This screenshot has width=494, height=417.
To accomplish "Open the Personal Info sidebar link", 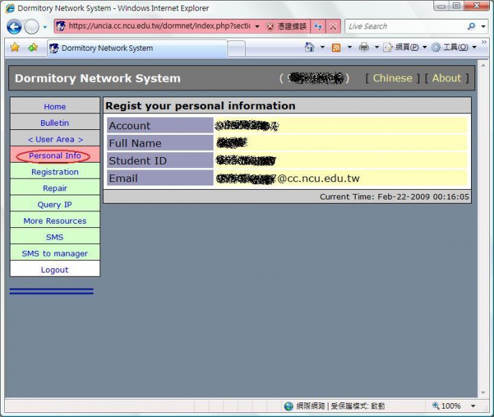I will pyautogui.click(x=55, y=156).
